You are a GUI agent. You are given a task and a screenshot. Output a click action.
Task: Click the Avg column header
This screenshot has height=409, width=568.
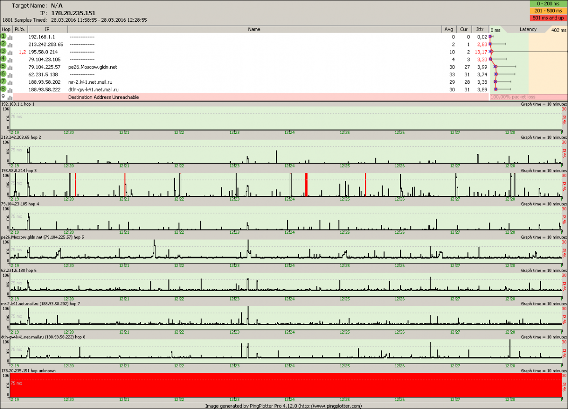pyautogui.click(x=449, y=29)
